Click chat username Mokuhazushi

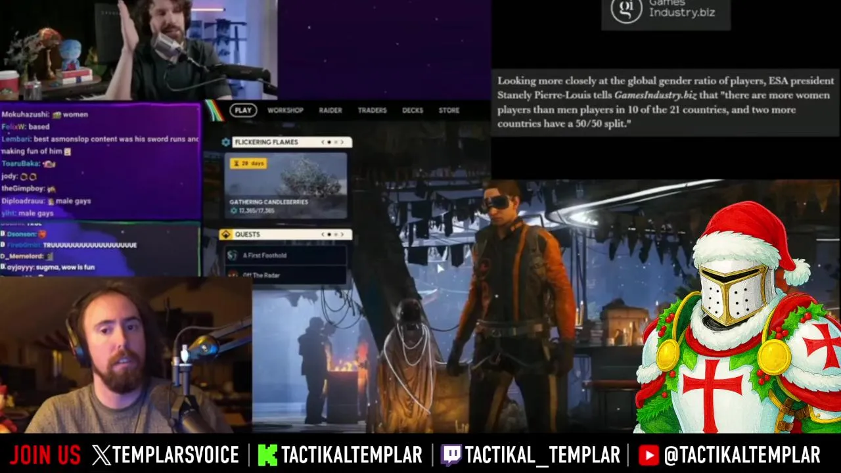(24, 114)
